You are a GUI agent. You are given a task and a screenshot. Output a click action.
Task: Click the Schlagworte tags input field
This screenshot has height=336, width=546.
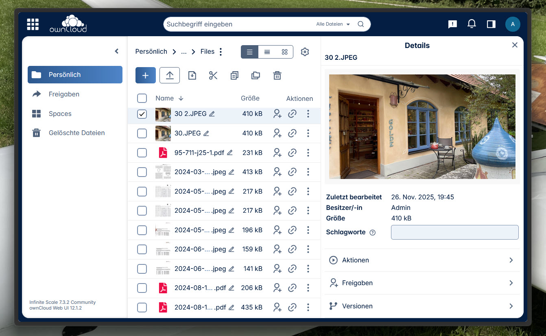click(x=454, y=232)
